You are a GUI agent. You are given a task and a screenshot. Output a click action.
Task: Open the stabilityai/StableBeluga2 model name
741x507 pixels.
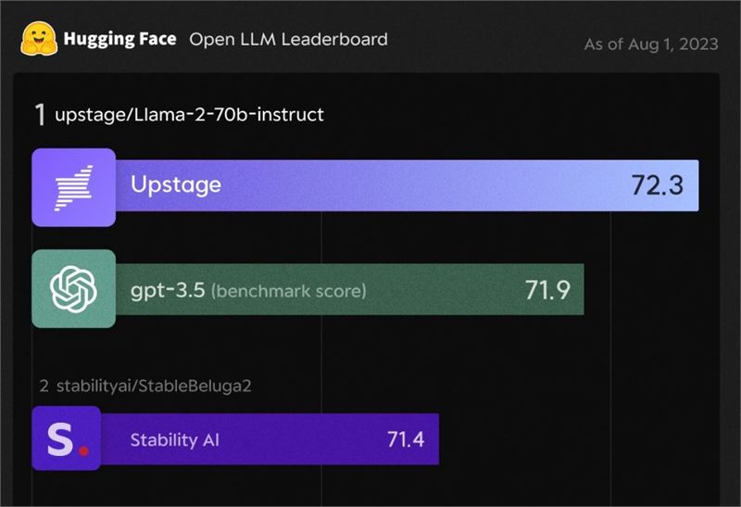(x=154, y=386)
